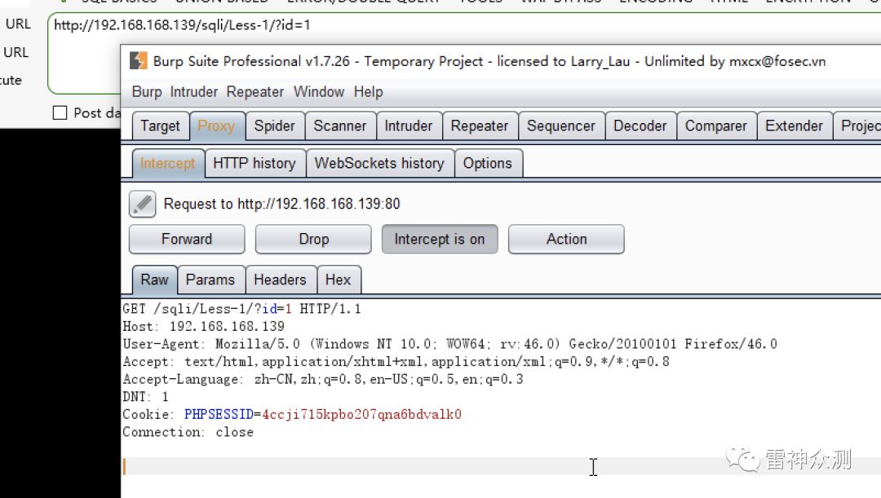Click the GET request line text
The image size is (881, 498).
click(x=241, y=309)
